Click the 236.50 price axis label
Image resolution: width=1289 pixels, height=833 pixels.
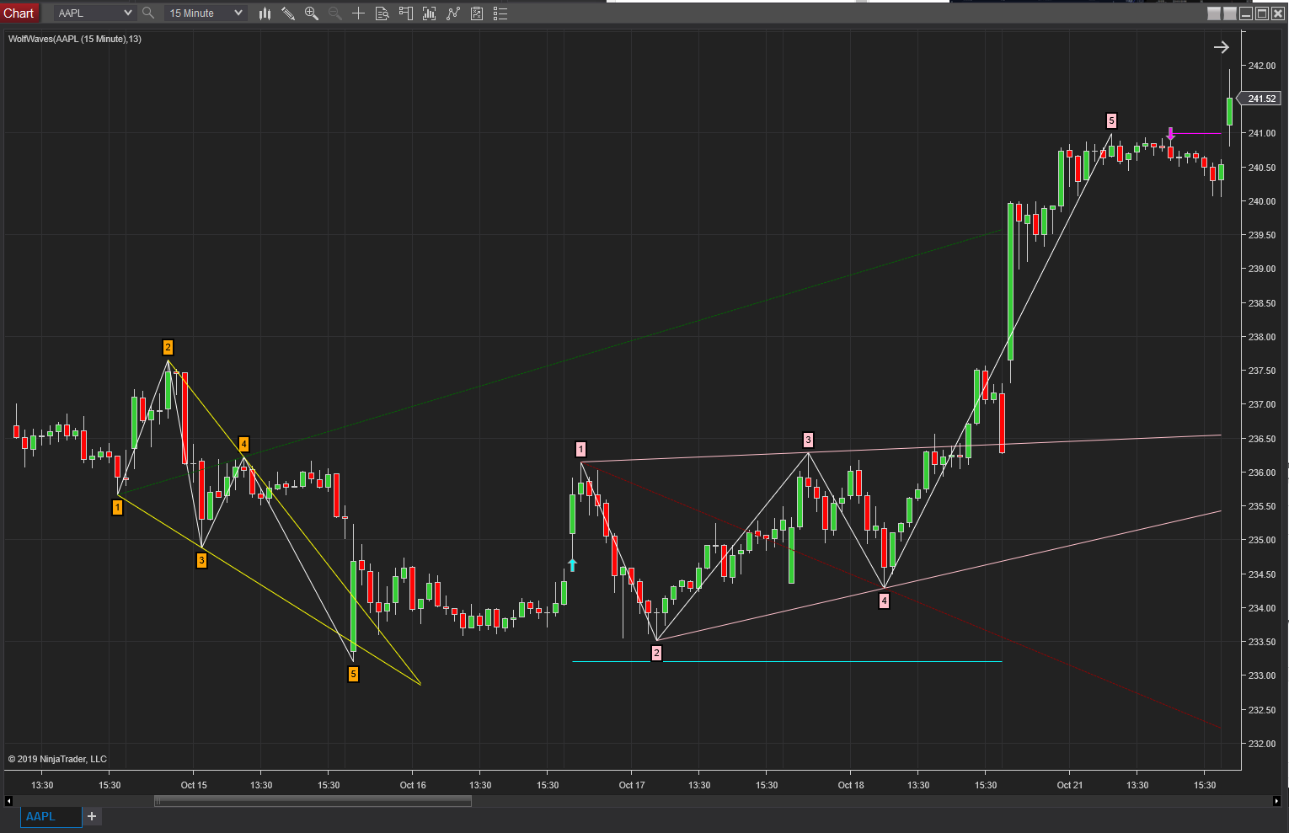pos(1261,439)
